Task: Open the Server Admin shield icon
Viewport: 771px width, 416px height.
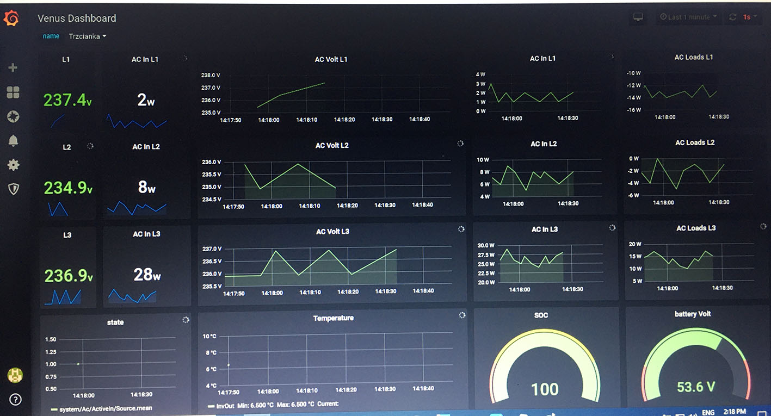Action: 14,189
